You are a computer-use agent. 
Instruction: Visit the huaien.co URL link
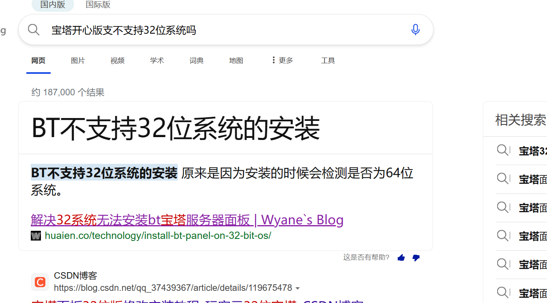[158, 235]
